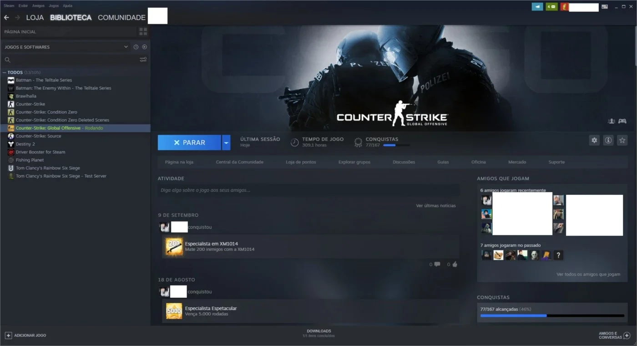This screenshot has width=637, height=346.
Task: Open Loja de pontos tab
Action: (x=301, y=162)
